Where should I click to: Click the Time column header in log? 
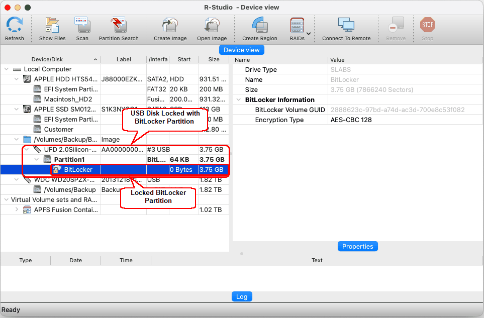(x=126, y=260)
